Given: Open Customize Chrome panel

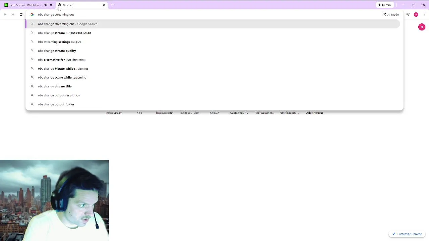Looking at the screenshot, I should [407, 234].
